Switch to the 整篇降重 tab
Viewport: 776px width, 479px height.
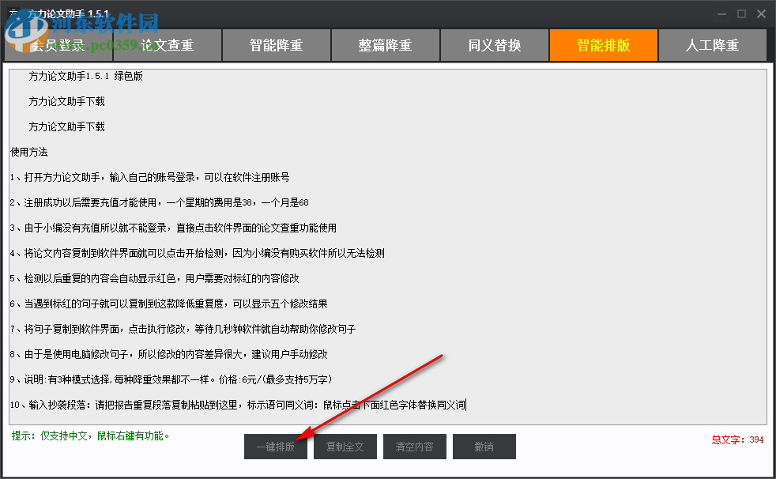pyautogui.click(x=385, y=45)
